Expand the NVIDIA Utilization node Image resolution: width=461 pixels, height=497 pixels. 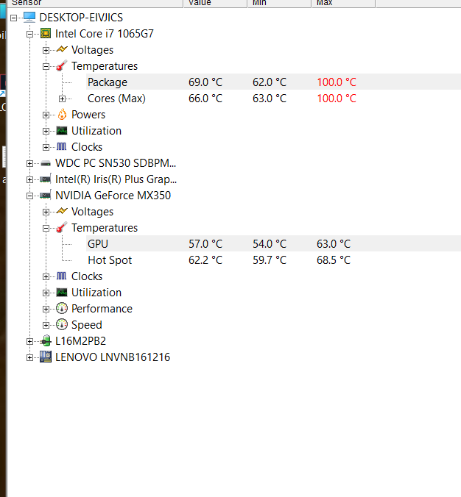[46, 293]
